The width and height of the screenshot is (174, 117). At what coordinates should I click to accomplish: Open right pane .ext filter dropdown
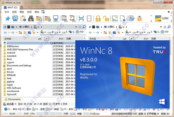131,39
